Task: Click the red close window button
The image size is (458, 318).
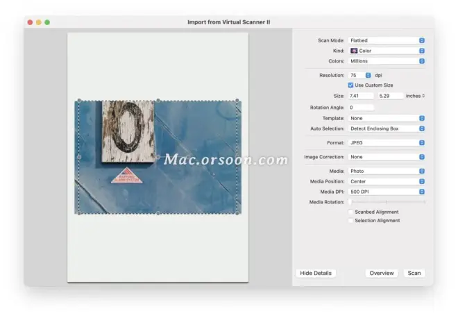Action: pos(31,22)
